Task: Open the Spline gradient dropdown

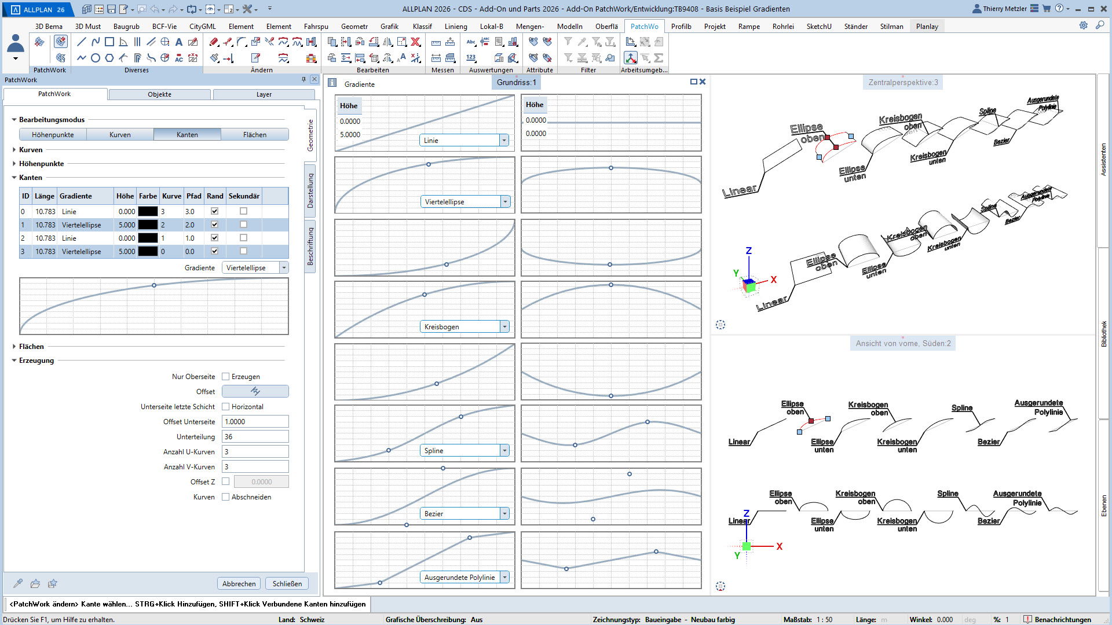Action: tap(504, 451)
